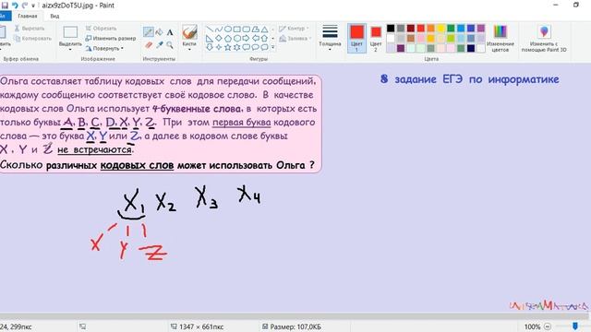Click the '1347 × 661пкс' dimensions status text
The image size is (591, 332).
[x=201, y=326]
